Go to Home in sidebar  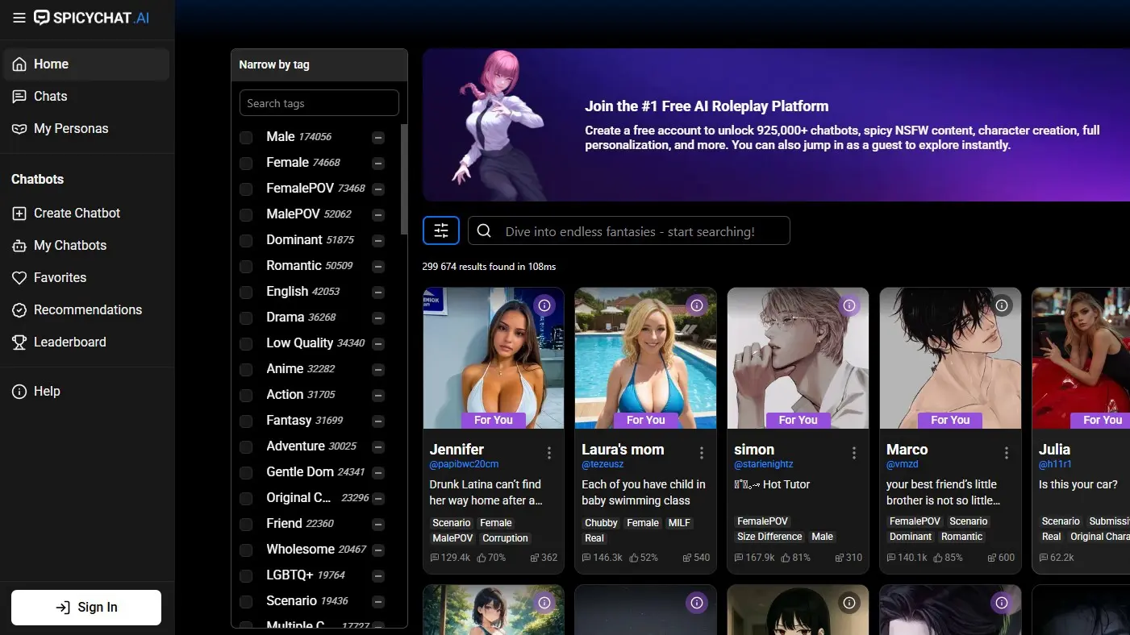[86, 64]
